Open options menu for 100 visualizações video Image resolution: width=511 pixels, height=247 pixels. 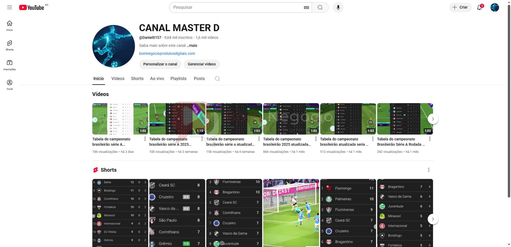coord(202,139)
